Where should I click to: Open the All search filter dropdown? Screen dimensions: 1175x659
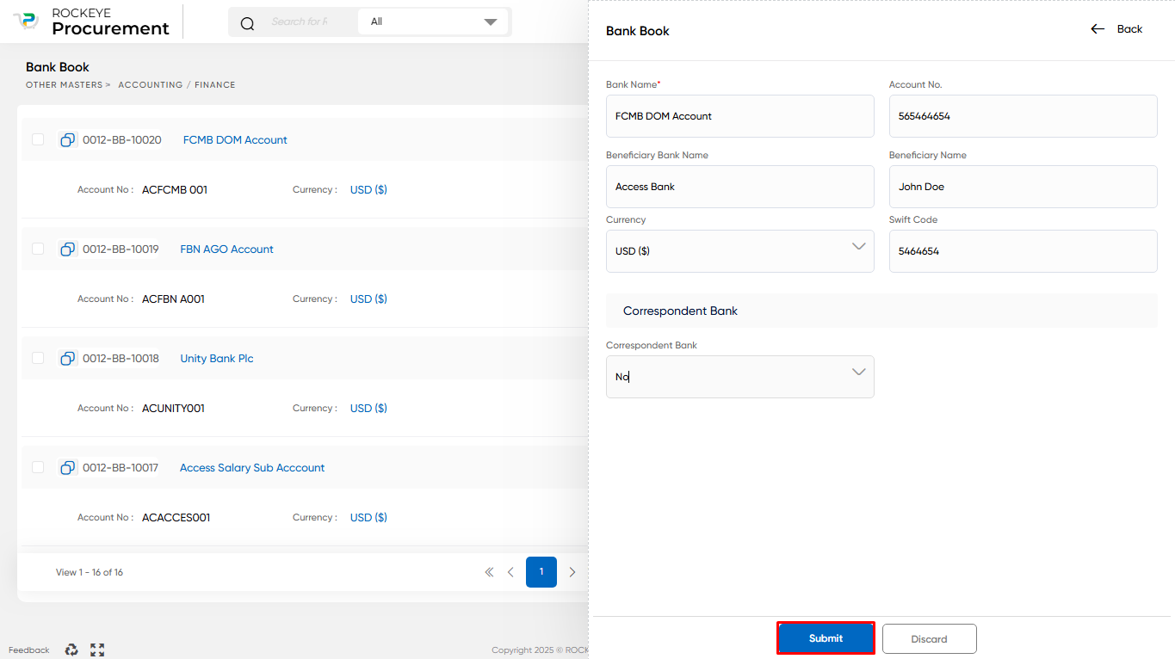(x=432, y=22)
